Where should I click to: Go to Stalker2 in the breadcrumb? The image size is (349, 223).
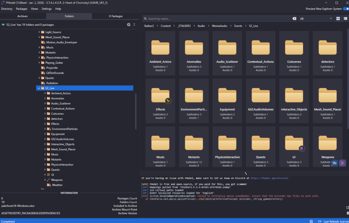coord(149,26)
